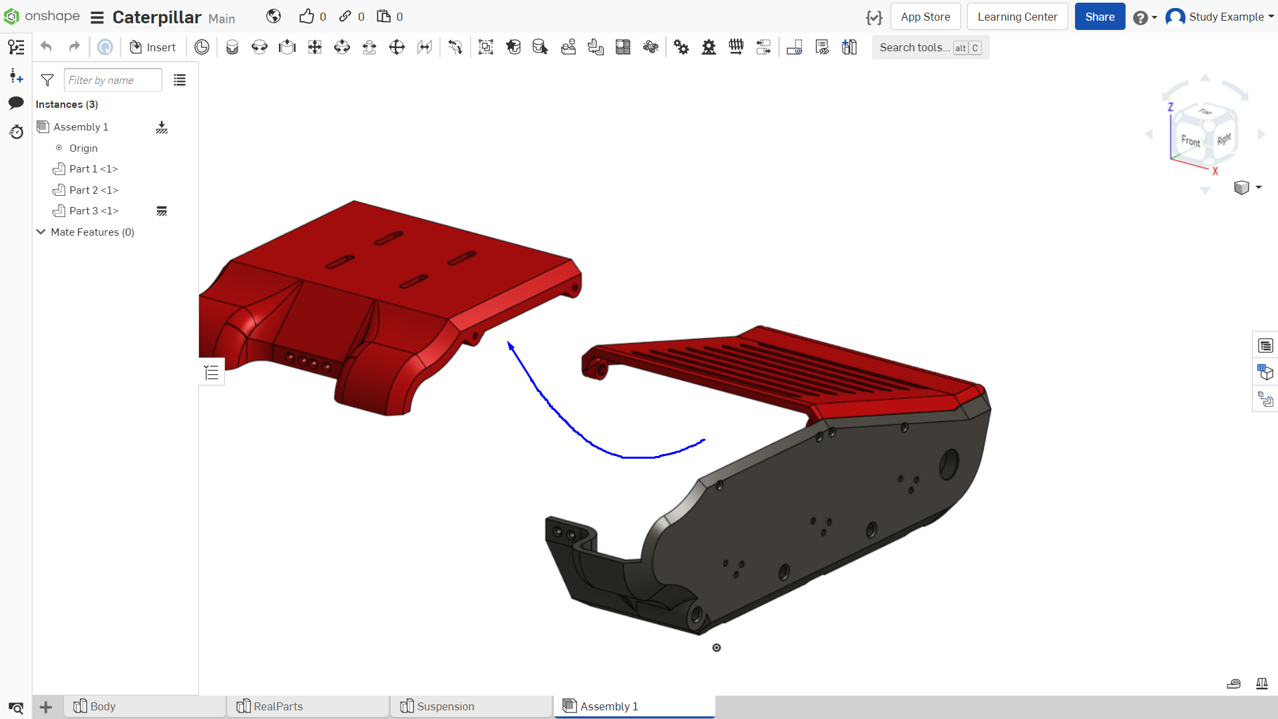Select the Ball mate tool
The height and width of the screenshot is (719, 1278).
(397, 47)
